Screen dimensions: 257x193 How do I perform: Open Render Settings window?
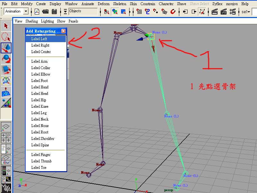232,12
